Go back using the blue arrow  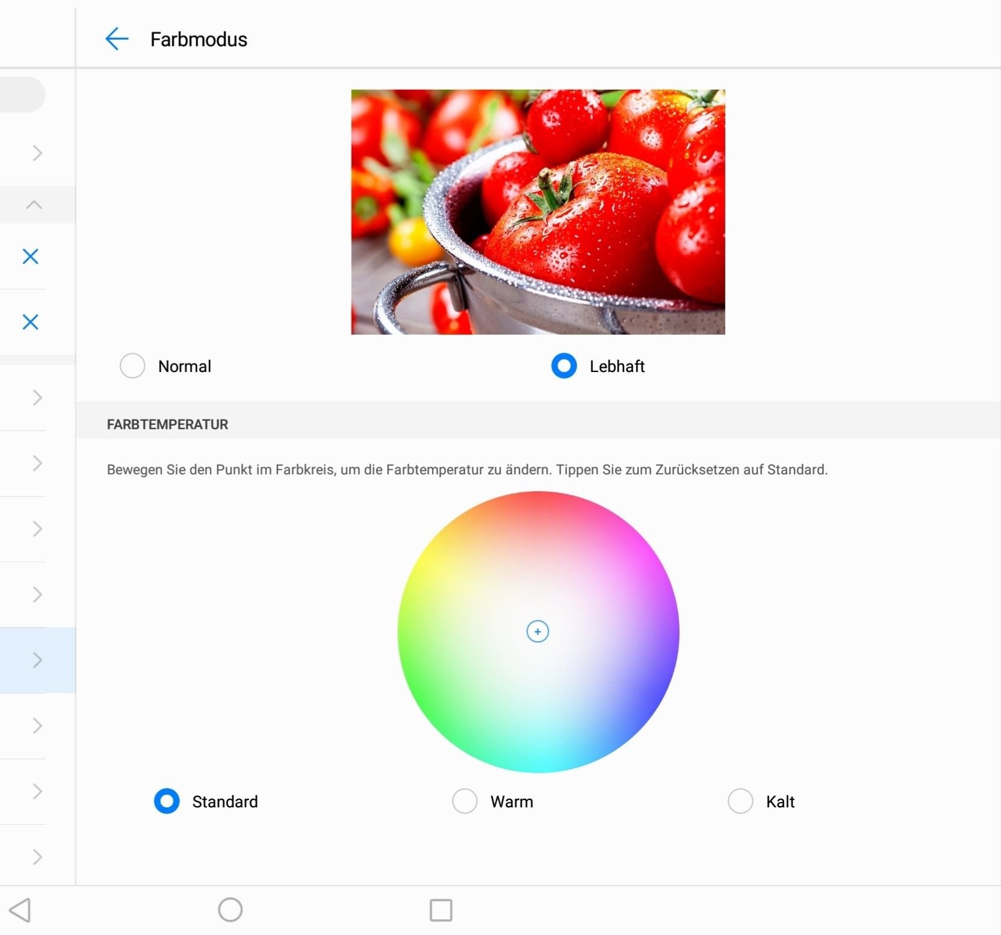click(117, 39)
